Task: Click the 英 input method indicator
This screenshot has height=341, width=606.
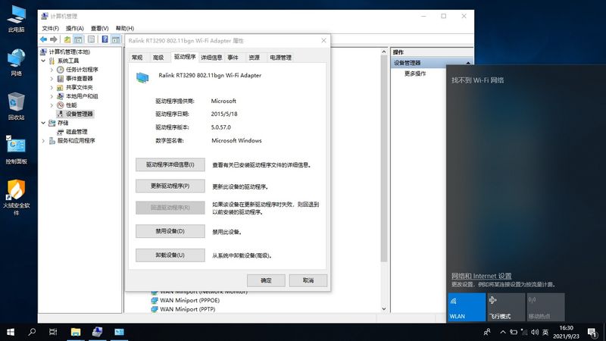Action: point(545,332)
